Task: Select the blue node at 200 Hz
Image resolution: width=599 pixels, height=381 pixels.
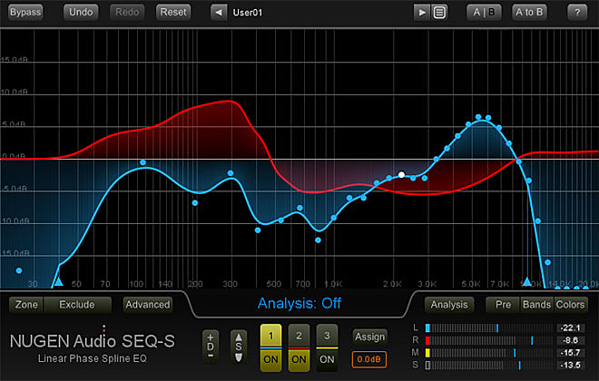Action: [195, 203]
